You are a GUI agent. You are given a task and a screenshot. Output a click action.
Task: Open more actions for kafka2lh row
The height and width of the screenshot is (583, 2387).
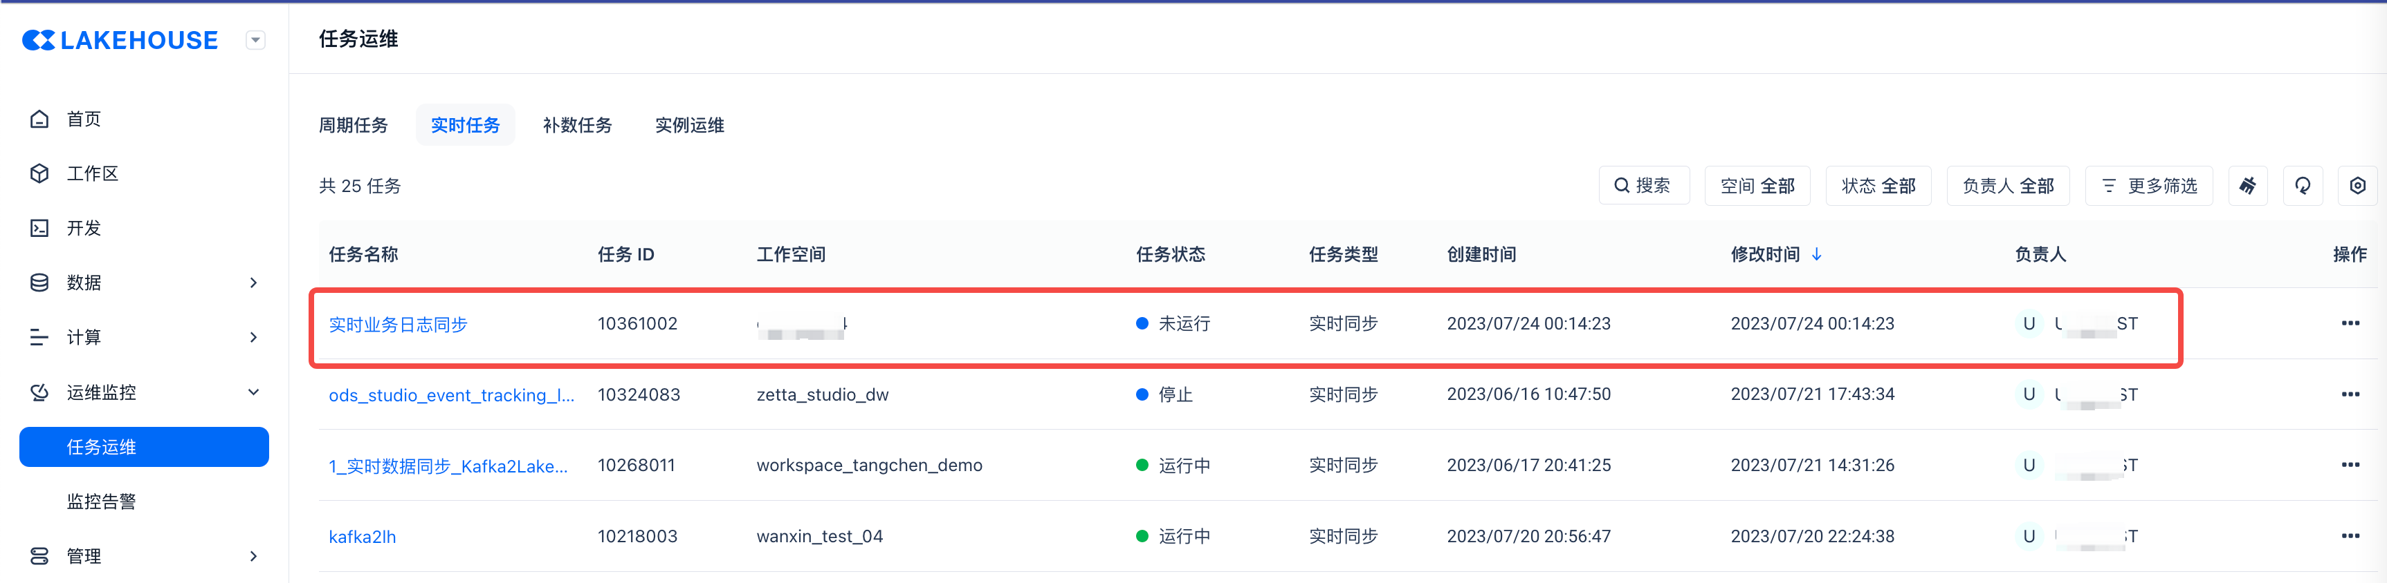(2350, 537)
